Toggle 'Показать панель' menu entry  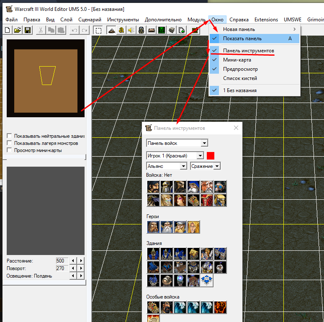(255, 39)
